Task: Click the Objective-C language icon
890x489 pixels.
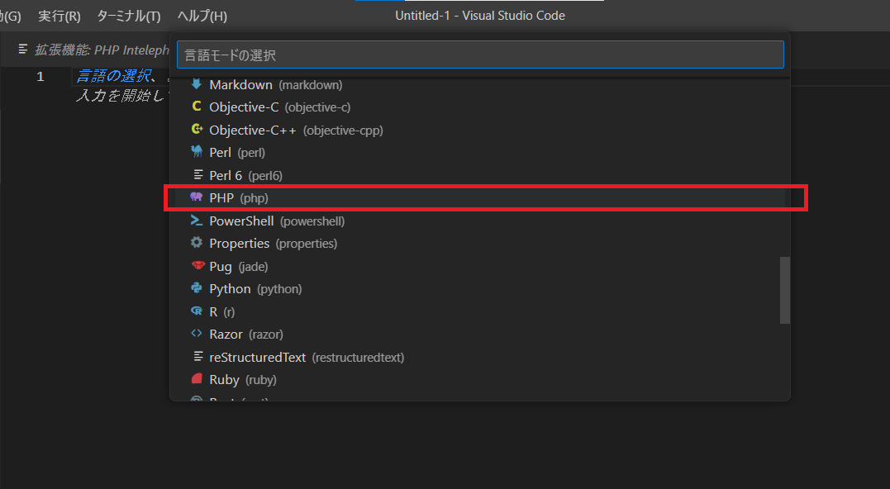Action: [197, 107]
